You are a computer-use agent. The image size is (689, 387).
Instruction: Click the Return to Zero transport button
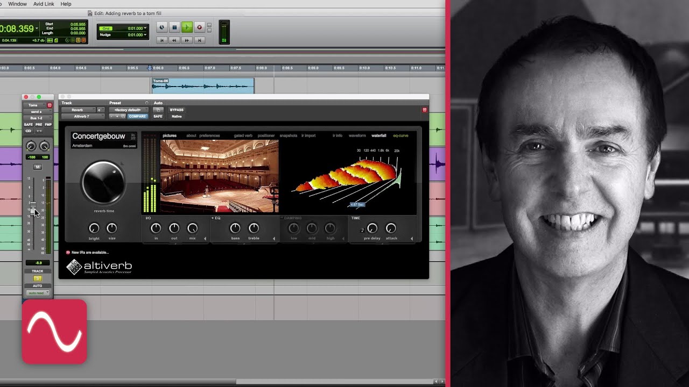click(162, 40)
